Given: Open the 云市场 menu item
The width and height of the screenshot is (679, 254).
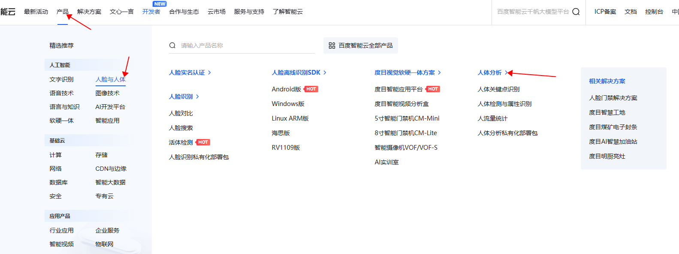Looking at the screenshot, I should click(x=217, y=12).
